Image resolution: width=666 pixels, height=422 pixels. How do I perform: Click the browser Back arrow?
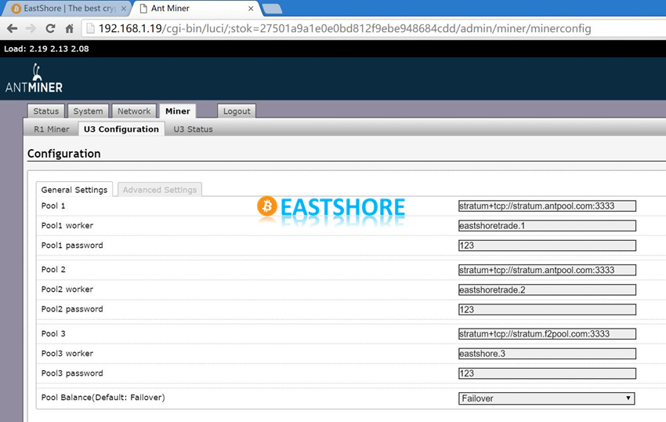(13, 28)
